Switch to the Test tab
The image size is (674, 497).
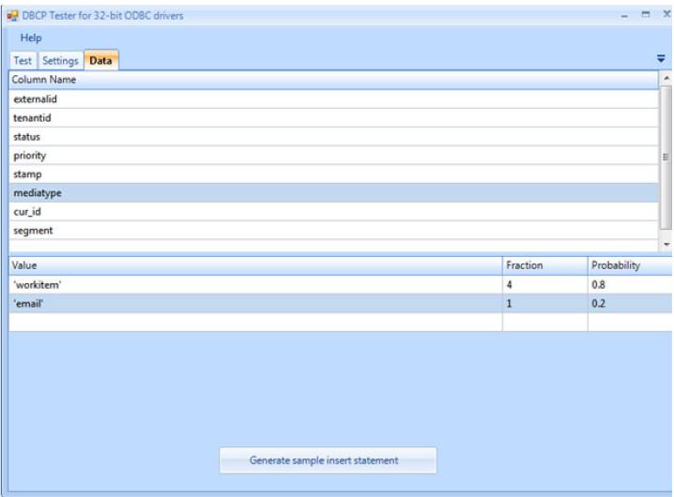23,61
